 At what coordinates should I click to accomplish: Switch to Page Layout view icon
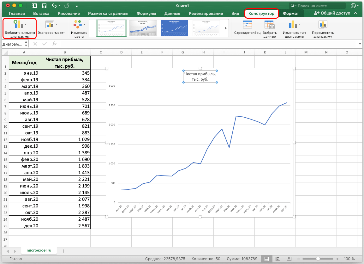tap(277, 259)
